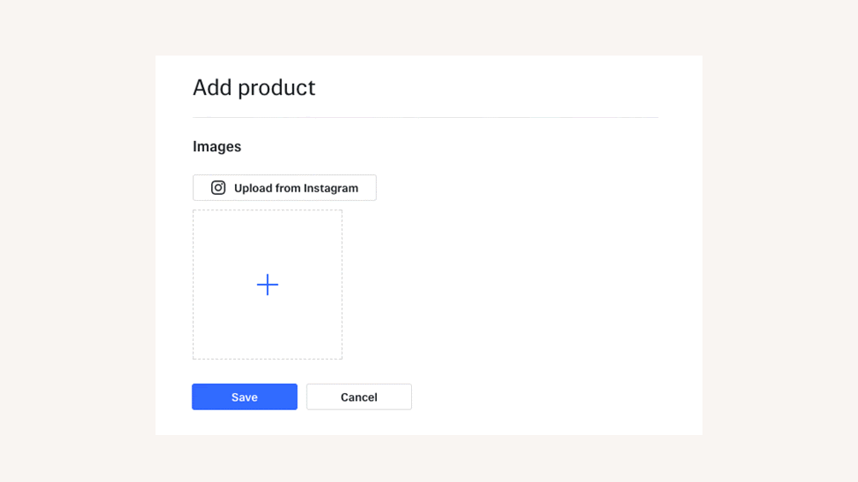The height and width of the screenshot is (482, 858).
Task: Click the word "Cancel"
Action: pos(359,397)
